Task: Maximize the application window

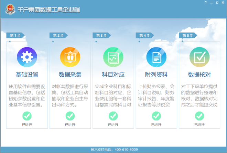Action: pyautogui.click(x=217, y=3)
